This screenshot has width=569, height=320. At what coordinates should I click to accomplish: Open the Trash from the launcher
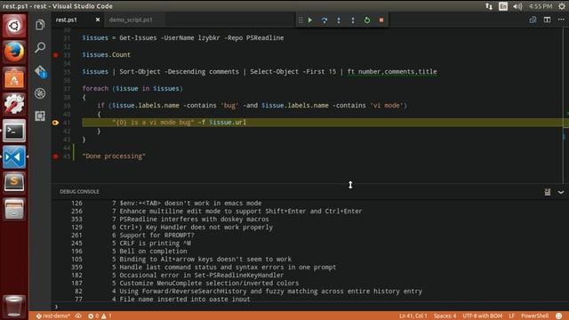14,306
